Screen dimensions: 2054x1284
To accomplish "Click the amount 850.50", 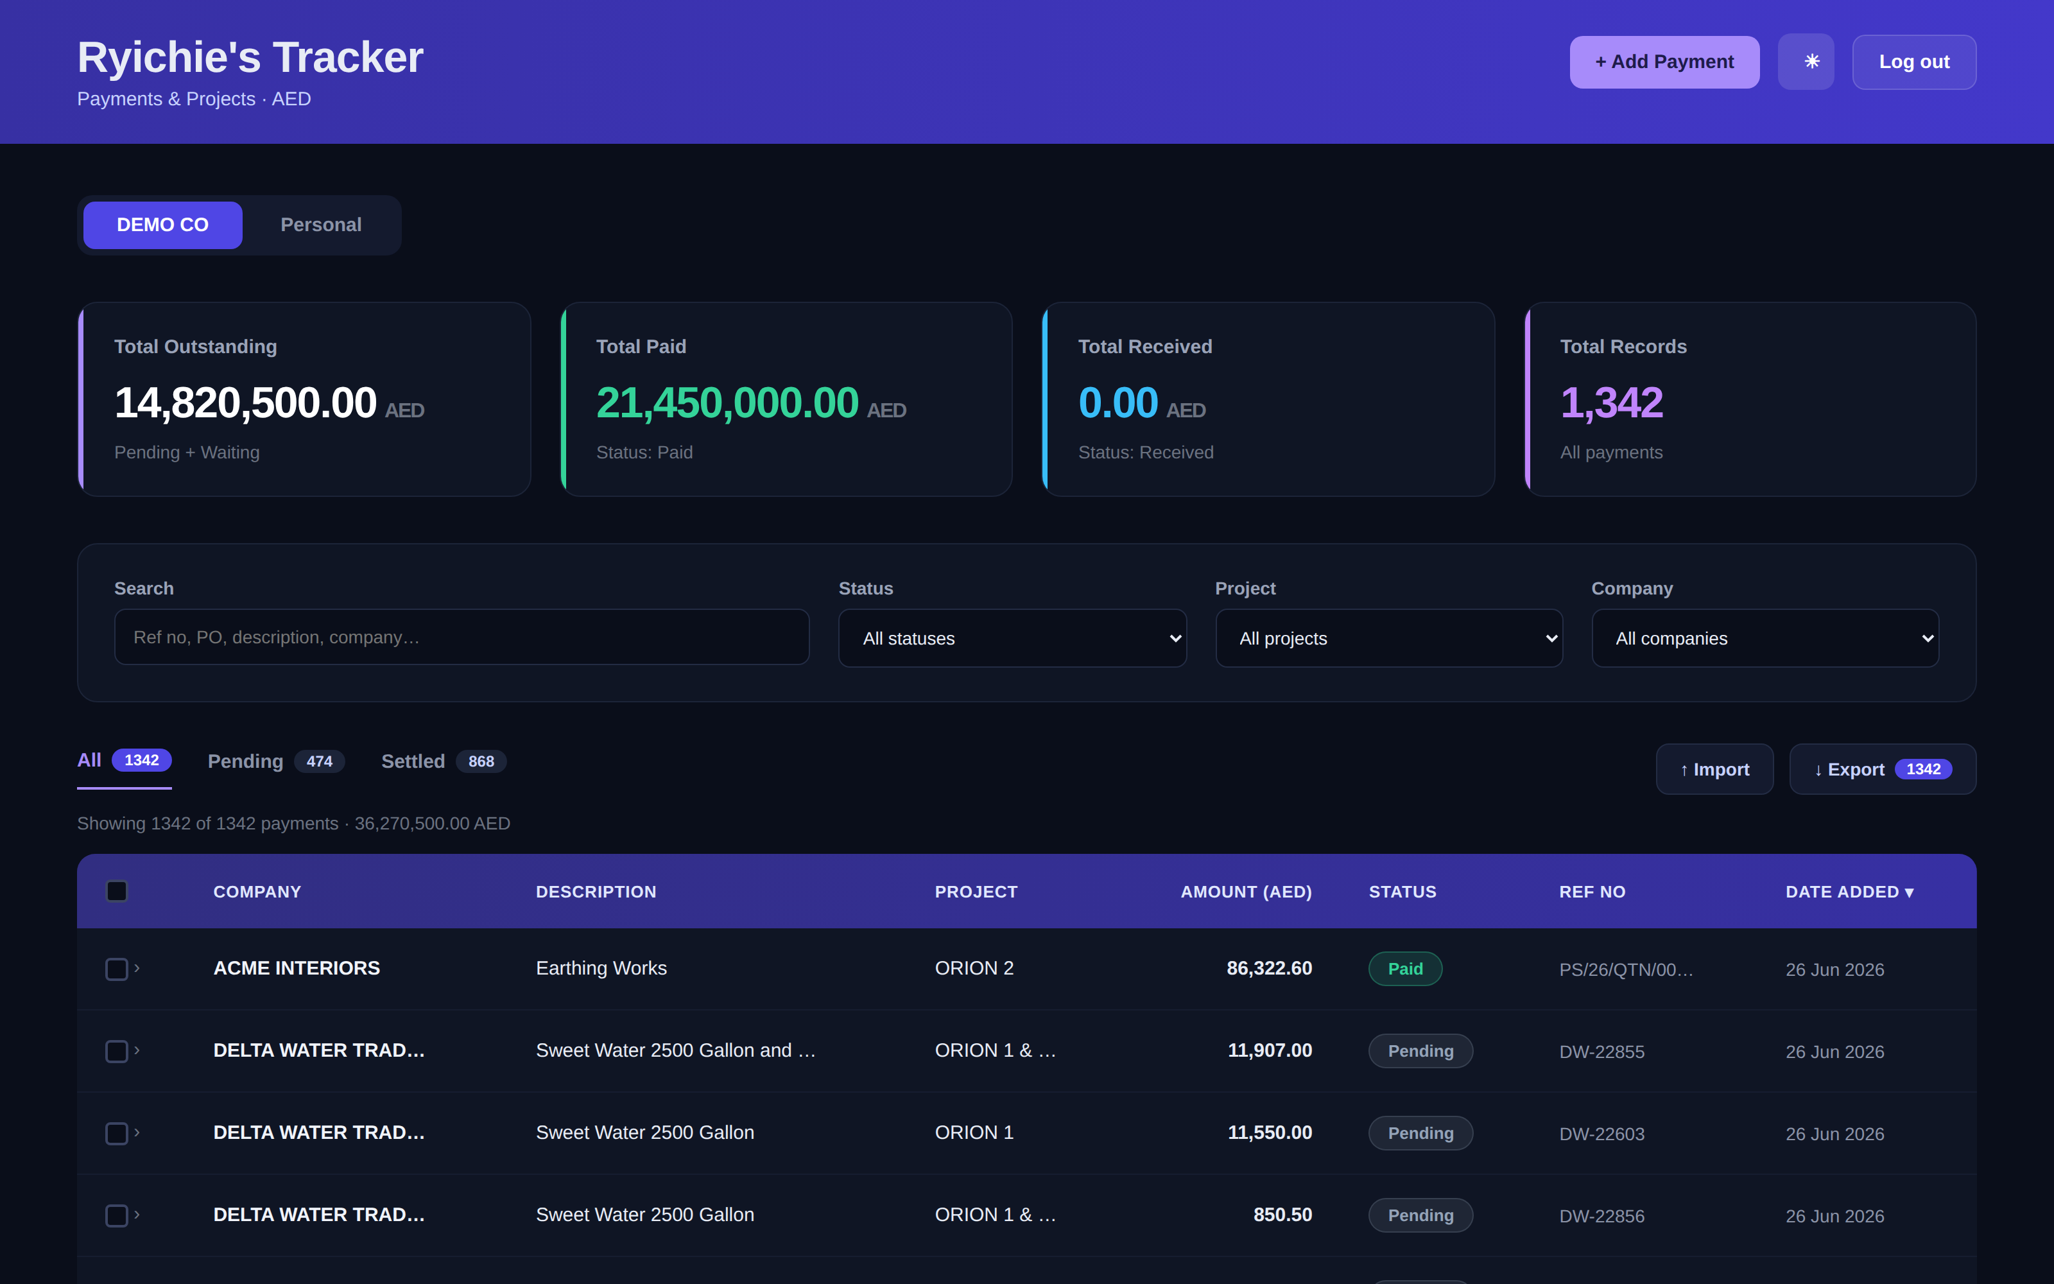I will 1282,1215.
